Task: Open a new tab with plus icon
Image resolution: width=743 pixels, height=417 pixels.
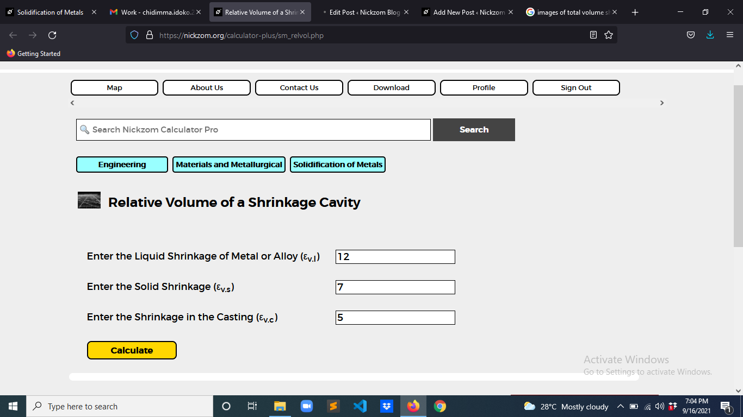Action: [635, 12]
